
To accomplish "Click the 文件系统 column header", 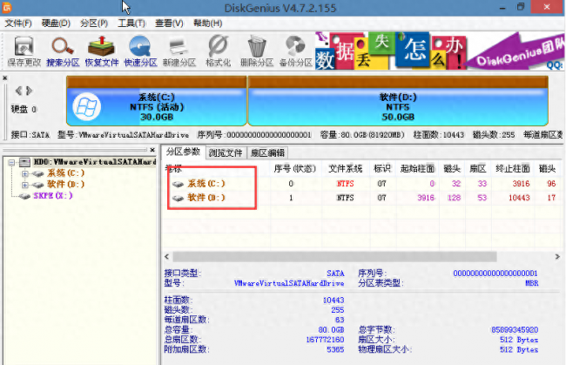I will click(x=345, y=169).
